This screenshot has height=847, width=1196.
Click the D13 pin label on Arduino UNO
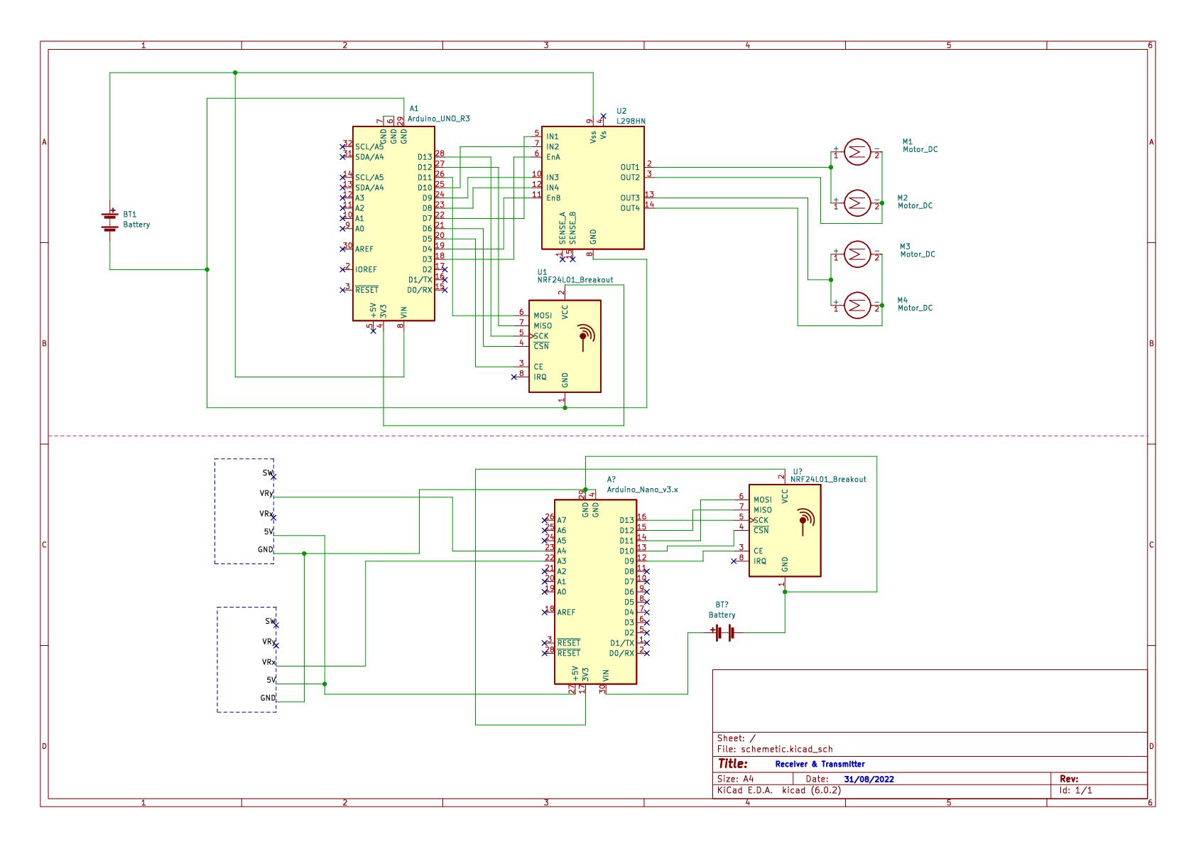point(425,157)
